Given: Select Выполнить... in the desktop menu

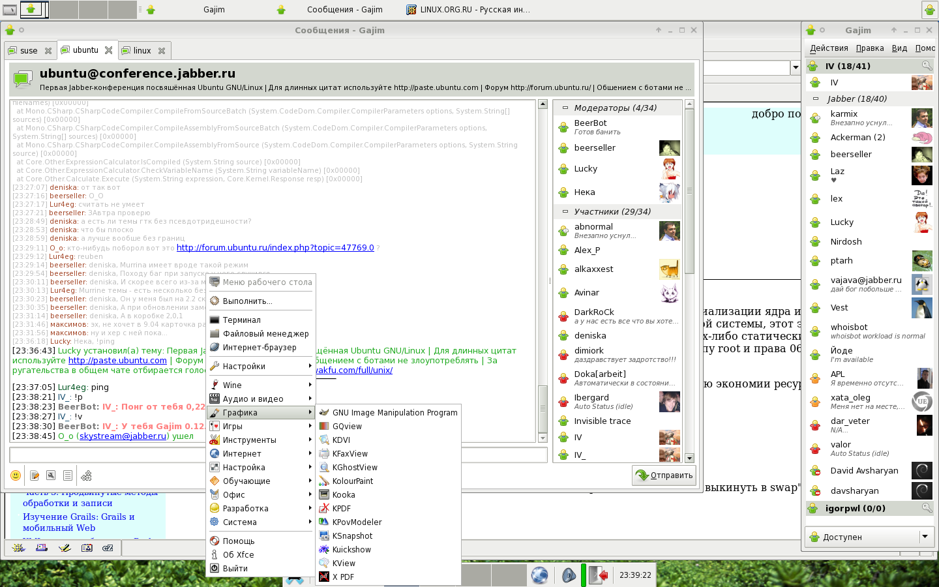Looking at the screenshot, I should click(x=261, y=301).
